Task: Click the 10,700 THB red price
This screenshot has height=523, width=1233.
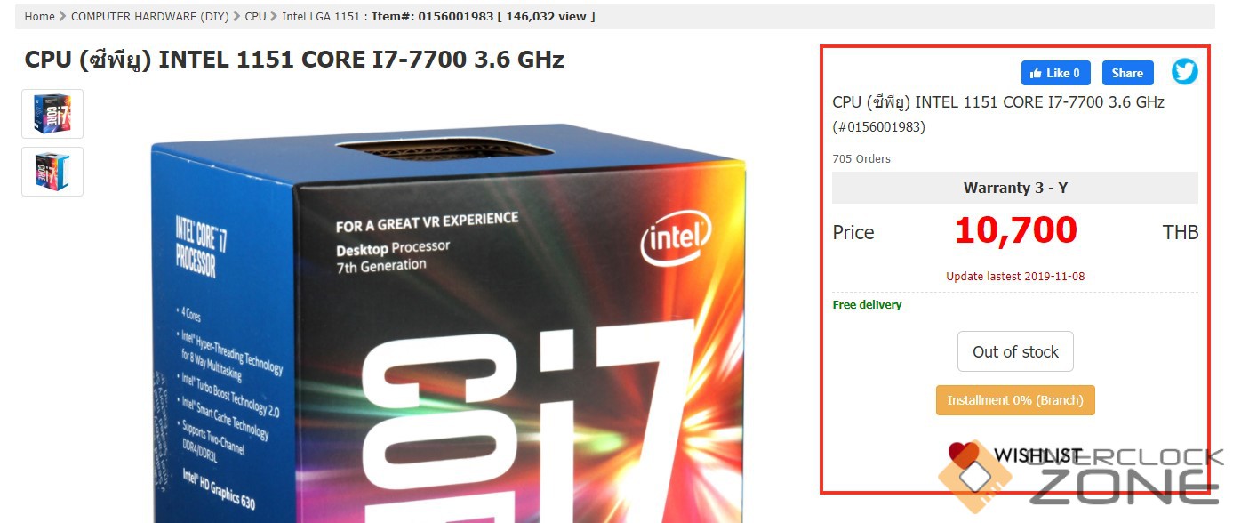Action: (x=1015, y=231)
